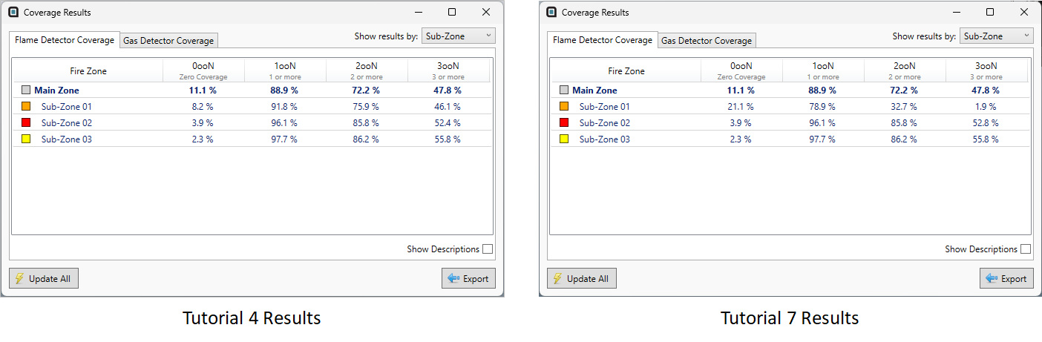Click Export button in the left window
This screenshot has width=1042, height=342.
tap(468, 279)
